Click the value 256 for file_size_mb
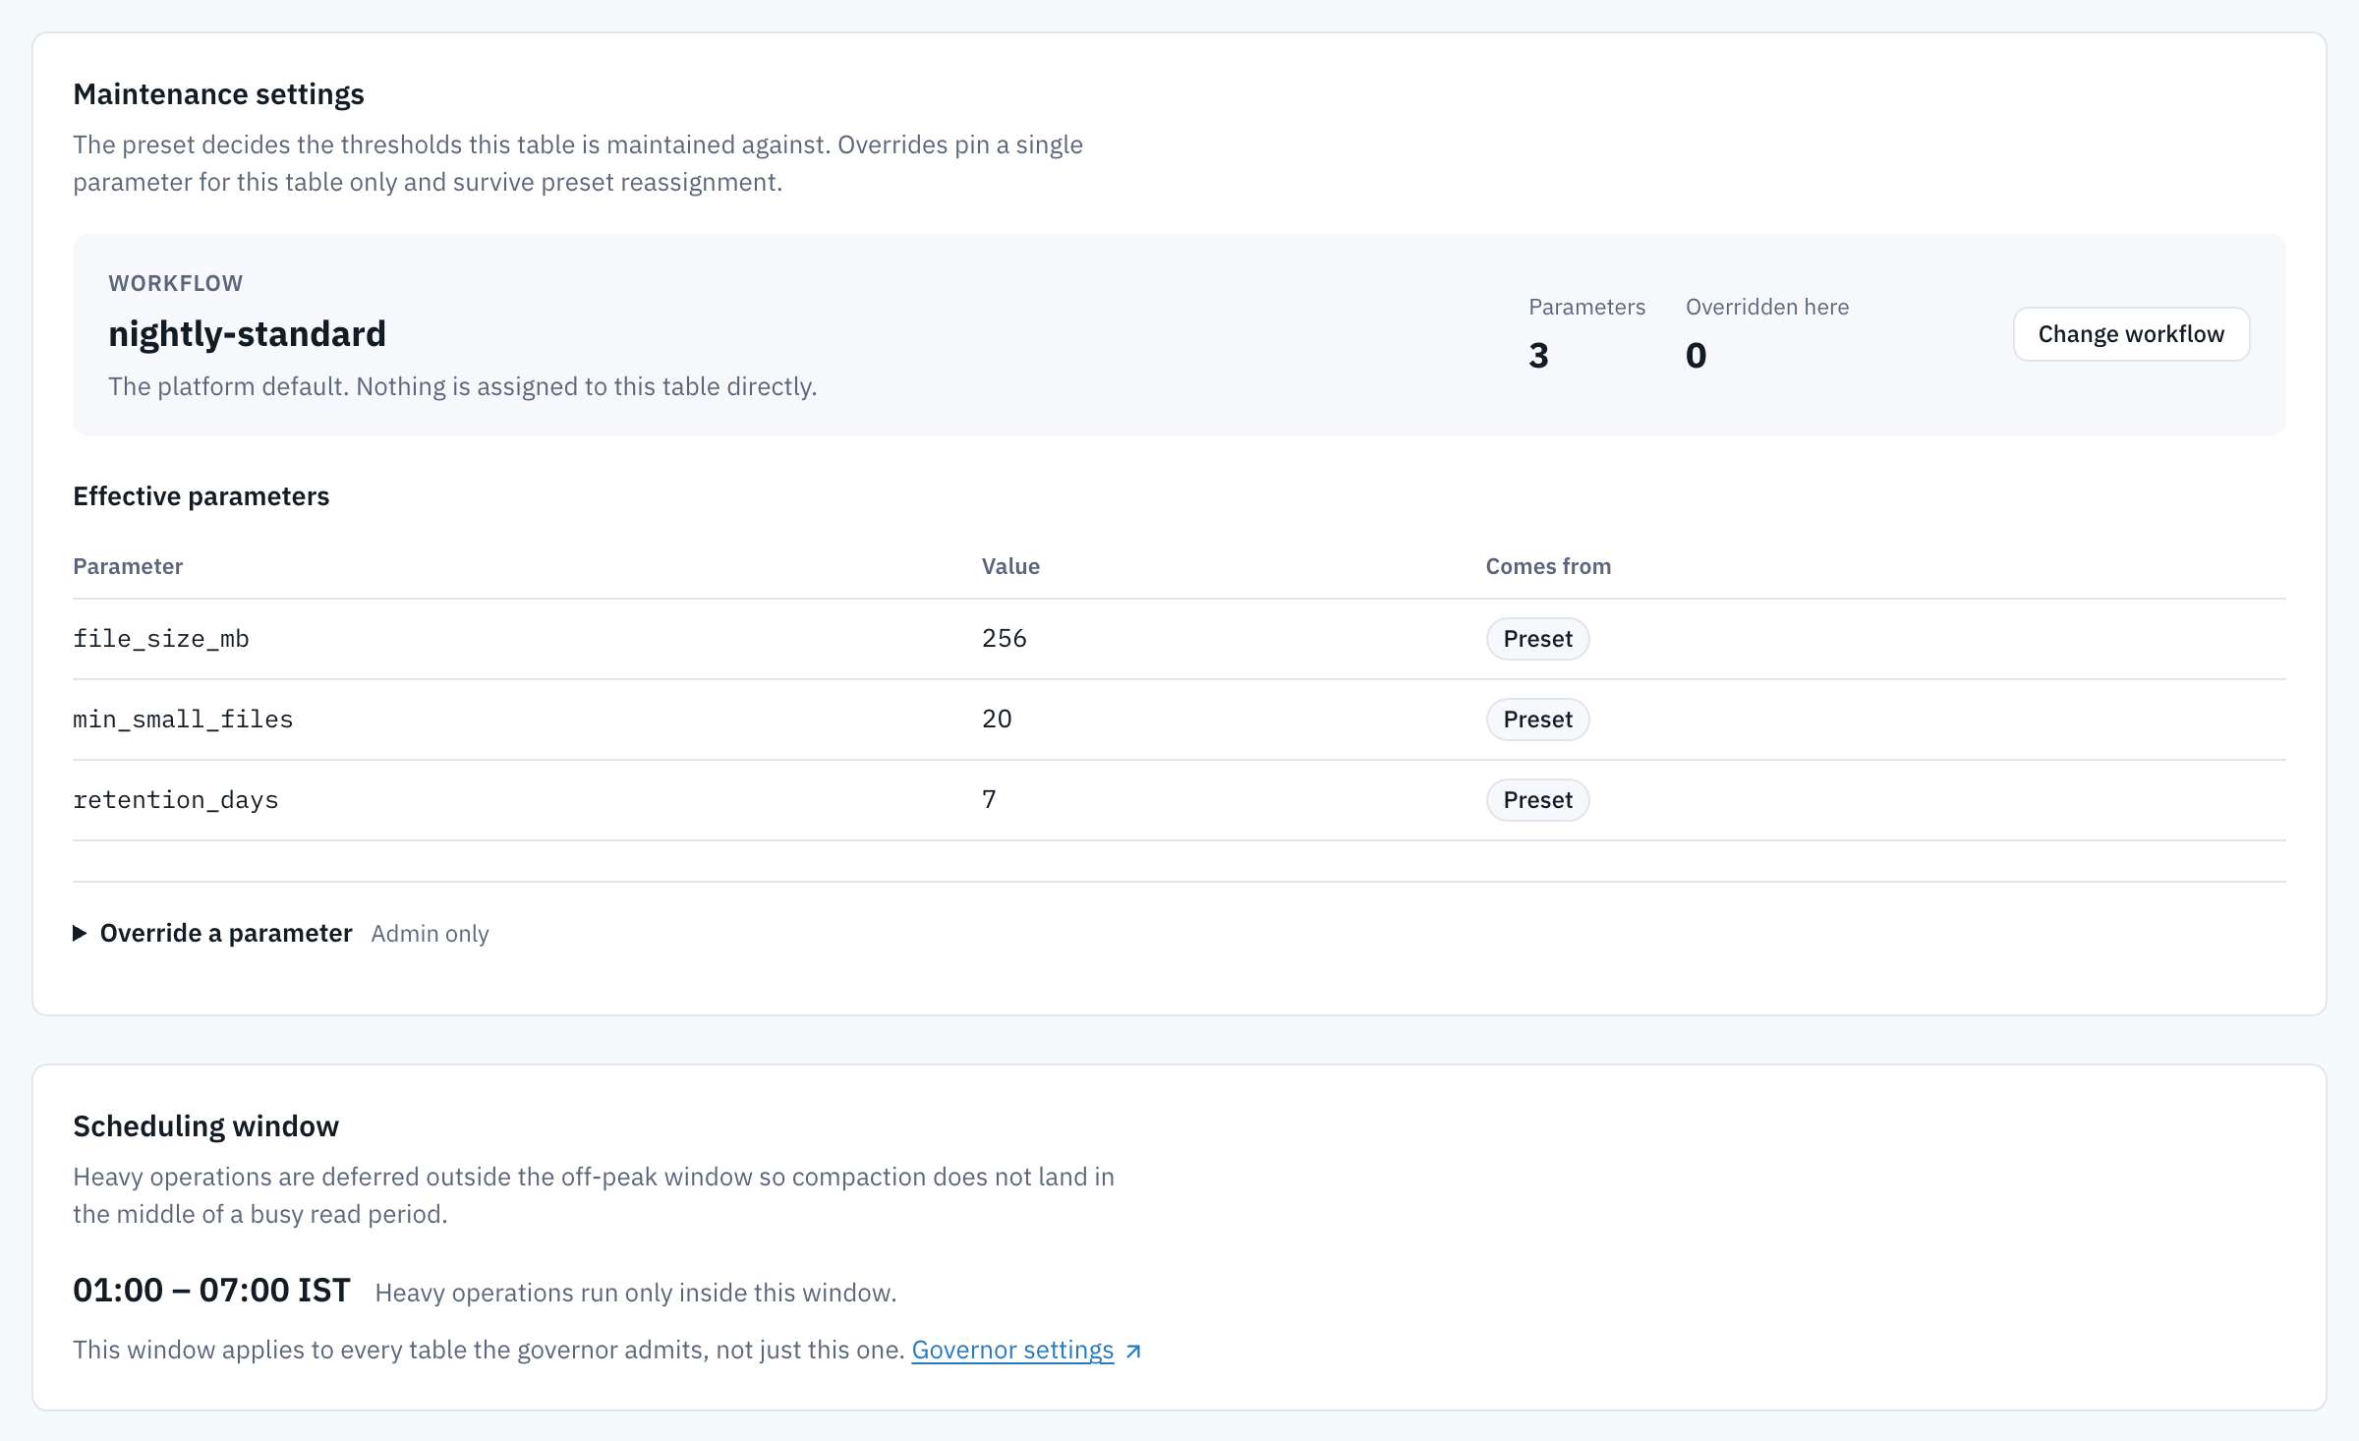Image resolution: width=2359 pixels, height=1441 pixels. [1004, 639]
